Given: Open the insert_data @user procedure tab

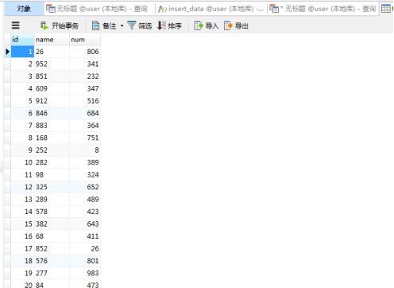Looking at the screenshot, I should [x=211, y=9].
